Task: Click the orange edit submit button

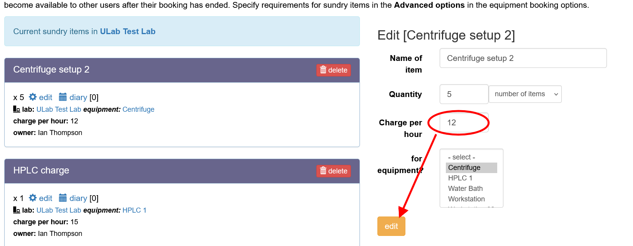Action: (391, 226)
